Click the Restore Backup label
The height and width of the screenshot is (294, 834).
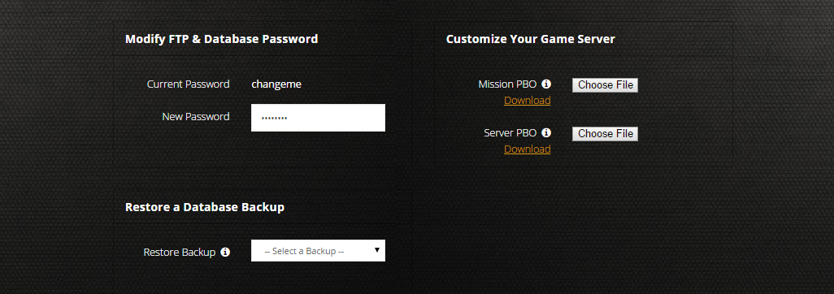pyautogui.click(x=180, y=252)
